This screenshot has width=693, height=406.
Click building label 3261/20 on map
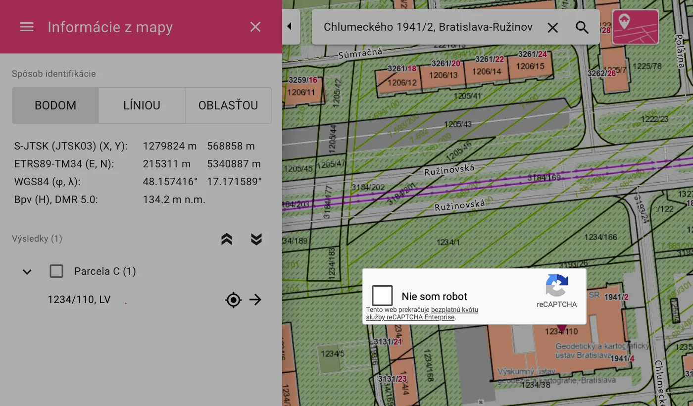(x=446, y=63)
